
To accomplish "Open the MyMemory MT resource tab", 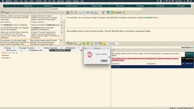I will point(35,50).
